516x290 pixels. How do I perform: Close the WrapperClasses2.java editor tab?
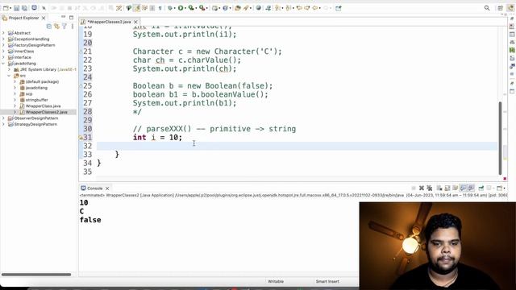135,22
